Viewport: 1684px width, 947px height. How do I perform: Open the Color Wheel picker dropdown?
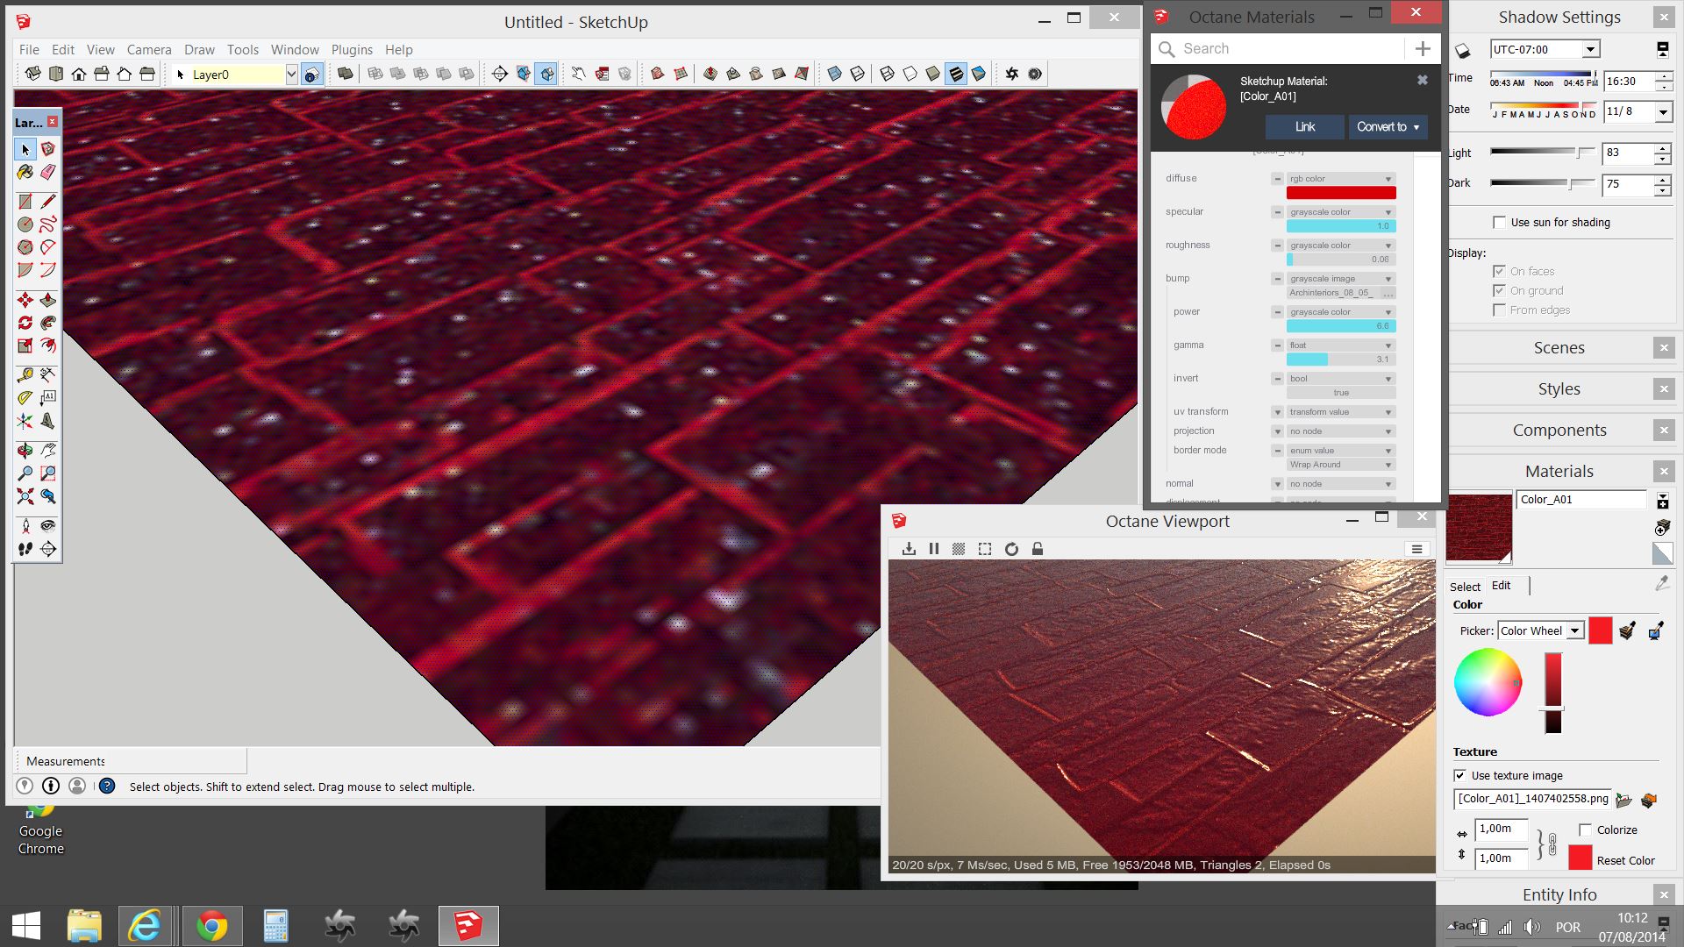1575,630
